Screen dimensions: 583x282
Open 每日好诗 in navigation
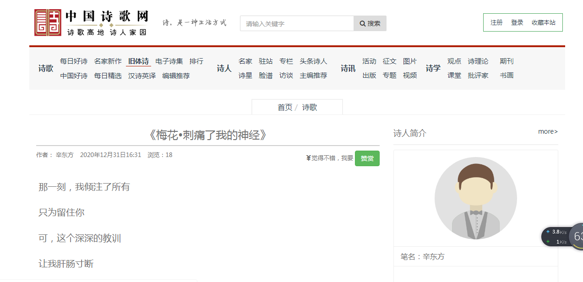click(x=74, y=61)
